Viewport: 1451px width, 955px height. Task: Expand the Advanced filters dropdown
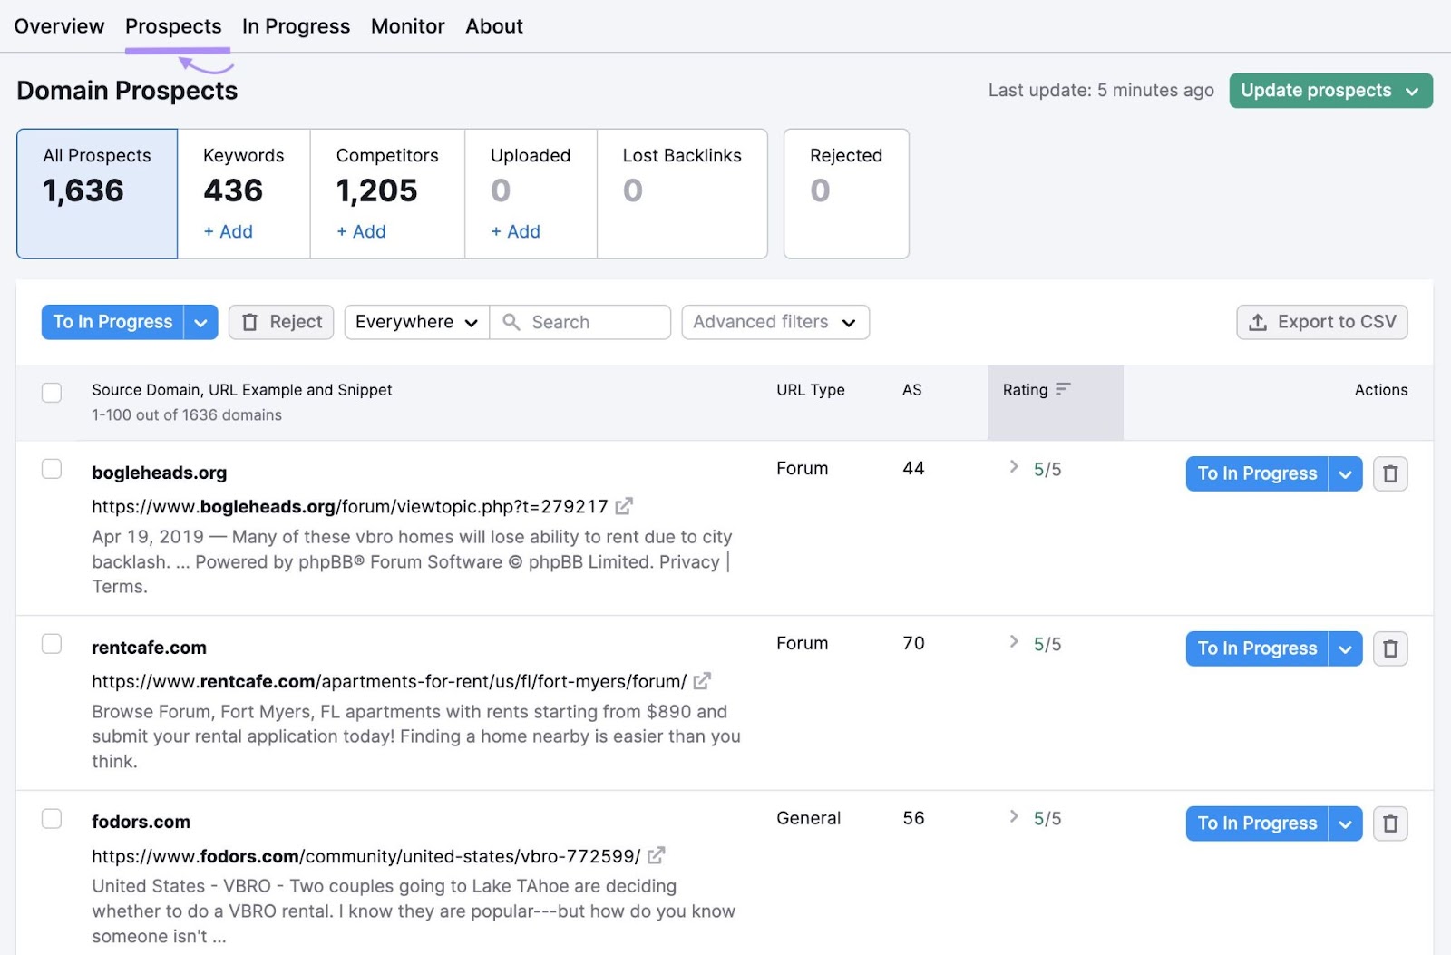pyautogui.click(x=774, y=322)
